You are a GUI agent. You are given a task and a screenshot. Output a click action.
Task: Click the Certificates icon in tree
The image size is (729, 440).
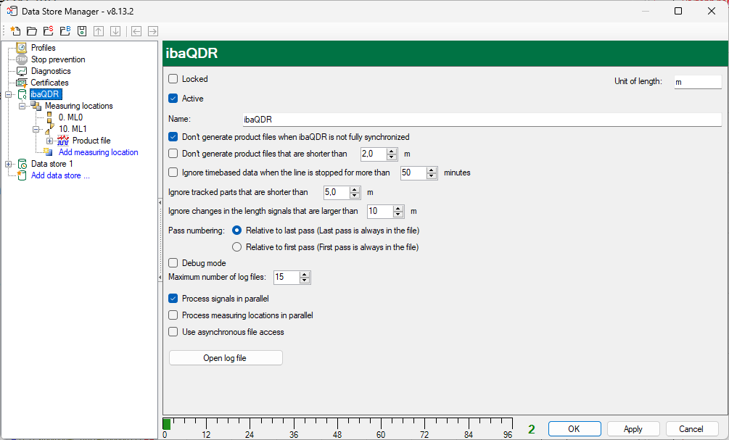coord(22,83)
